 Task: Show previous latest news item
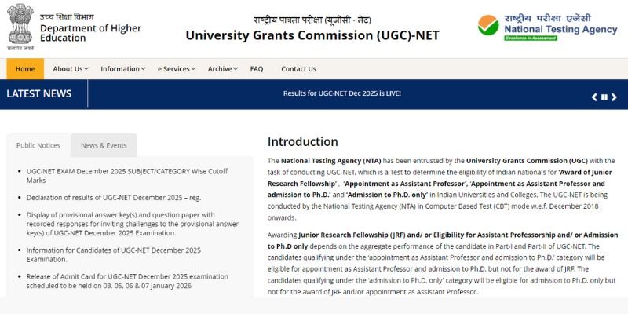pyautogui.click(x=594, y=97)
